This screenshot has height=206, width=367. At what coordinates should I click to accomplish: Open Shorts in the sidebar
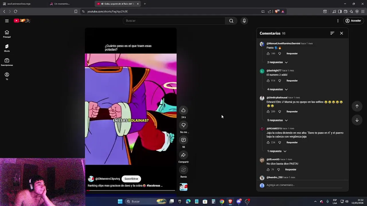[x=7, y=48]
